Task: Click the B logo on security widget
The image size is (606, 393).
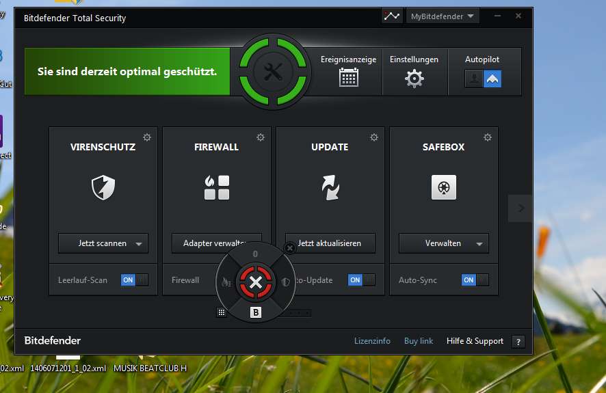Action: [255, 312]
